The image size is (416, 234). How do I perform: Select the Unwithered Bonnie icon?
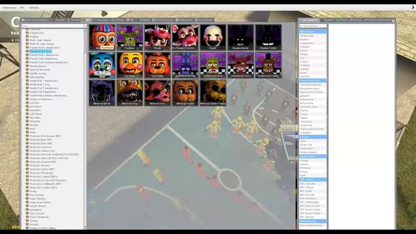tap(185, 65)
